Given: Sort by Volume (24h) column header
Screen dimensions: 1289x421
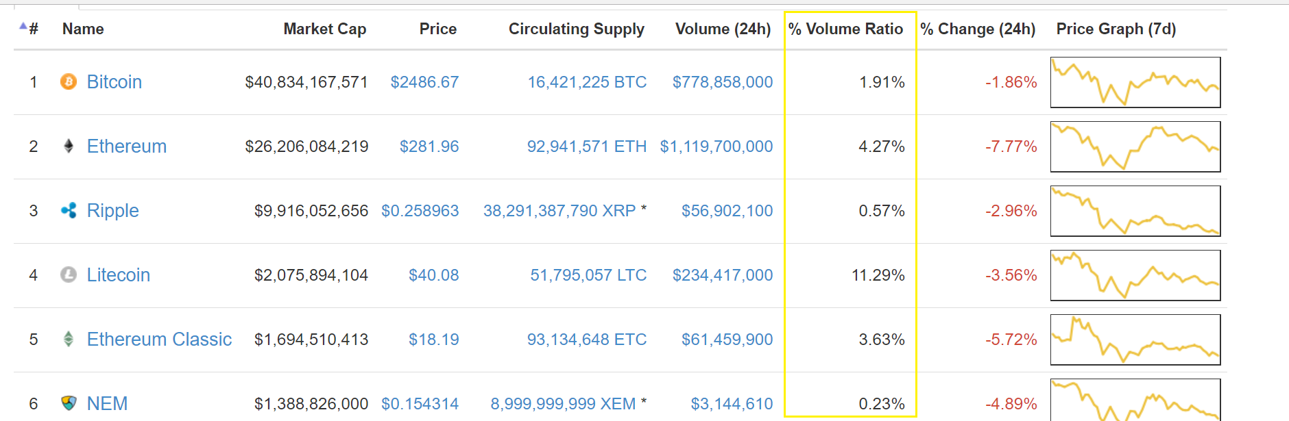Looking at the screenshot, I should tap(723, 29).
